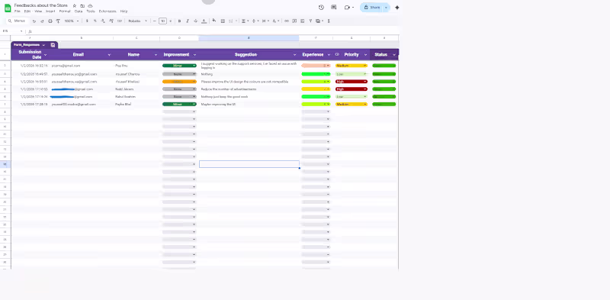Click the Print icon
This screenshot has height=300, width=610.
50,21
